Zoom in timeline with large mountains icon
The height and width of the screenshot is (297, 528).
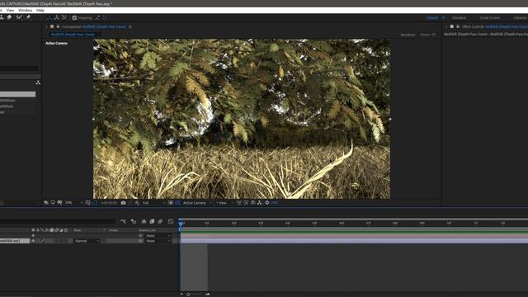coord(207,295)
